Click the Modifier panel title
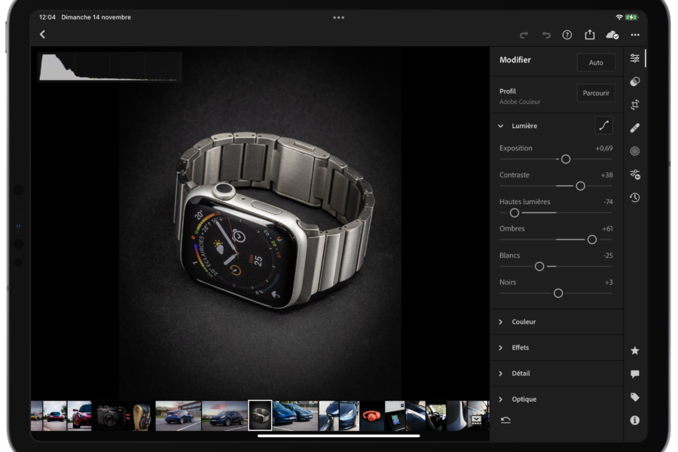This screenshot has height=452, width=678. [x=515, y=60]
